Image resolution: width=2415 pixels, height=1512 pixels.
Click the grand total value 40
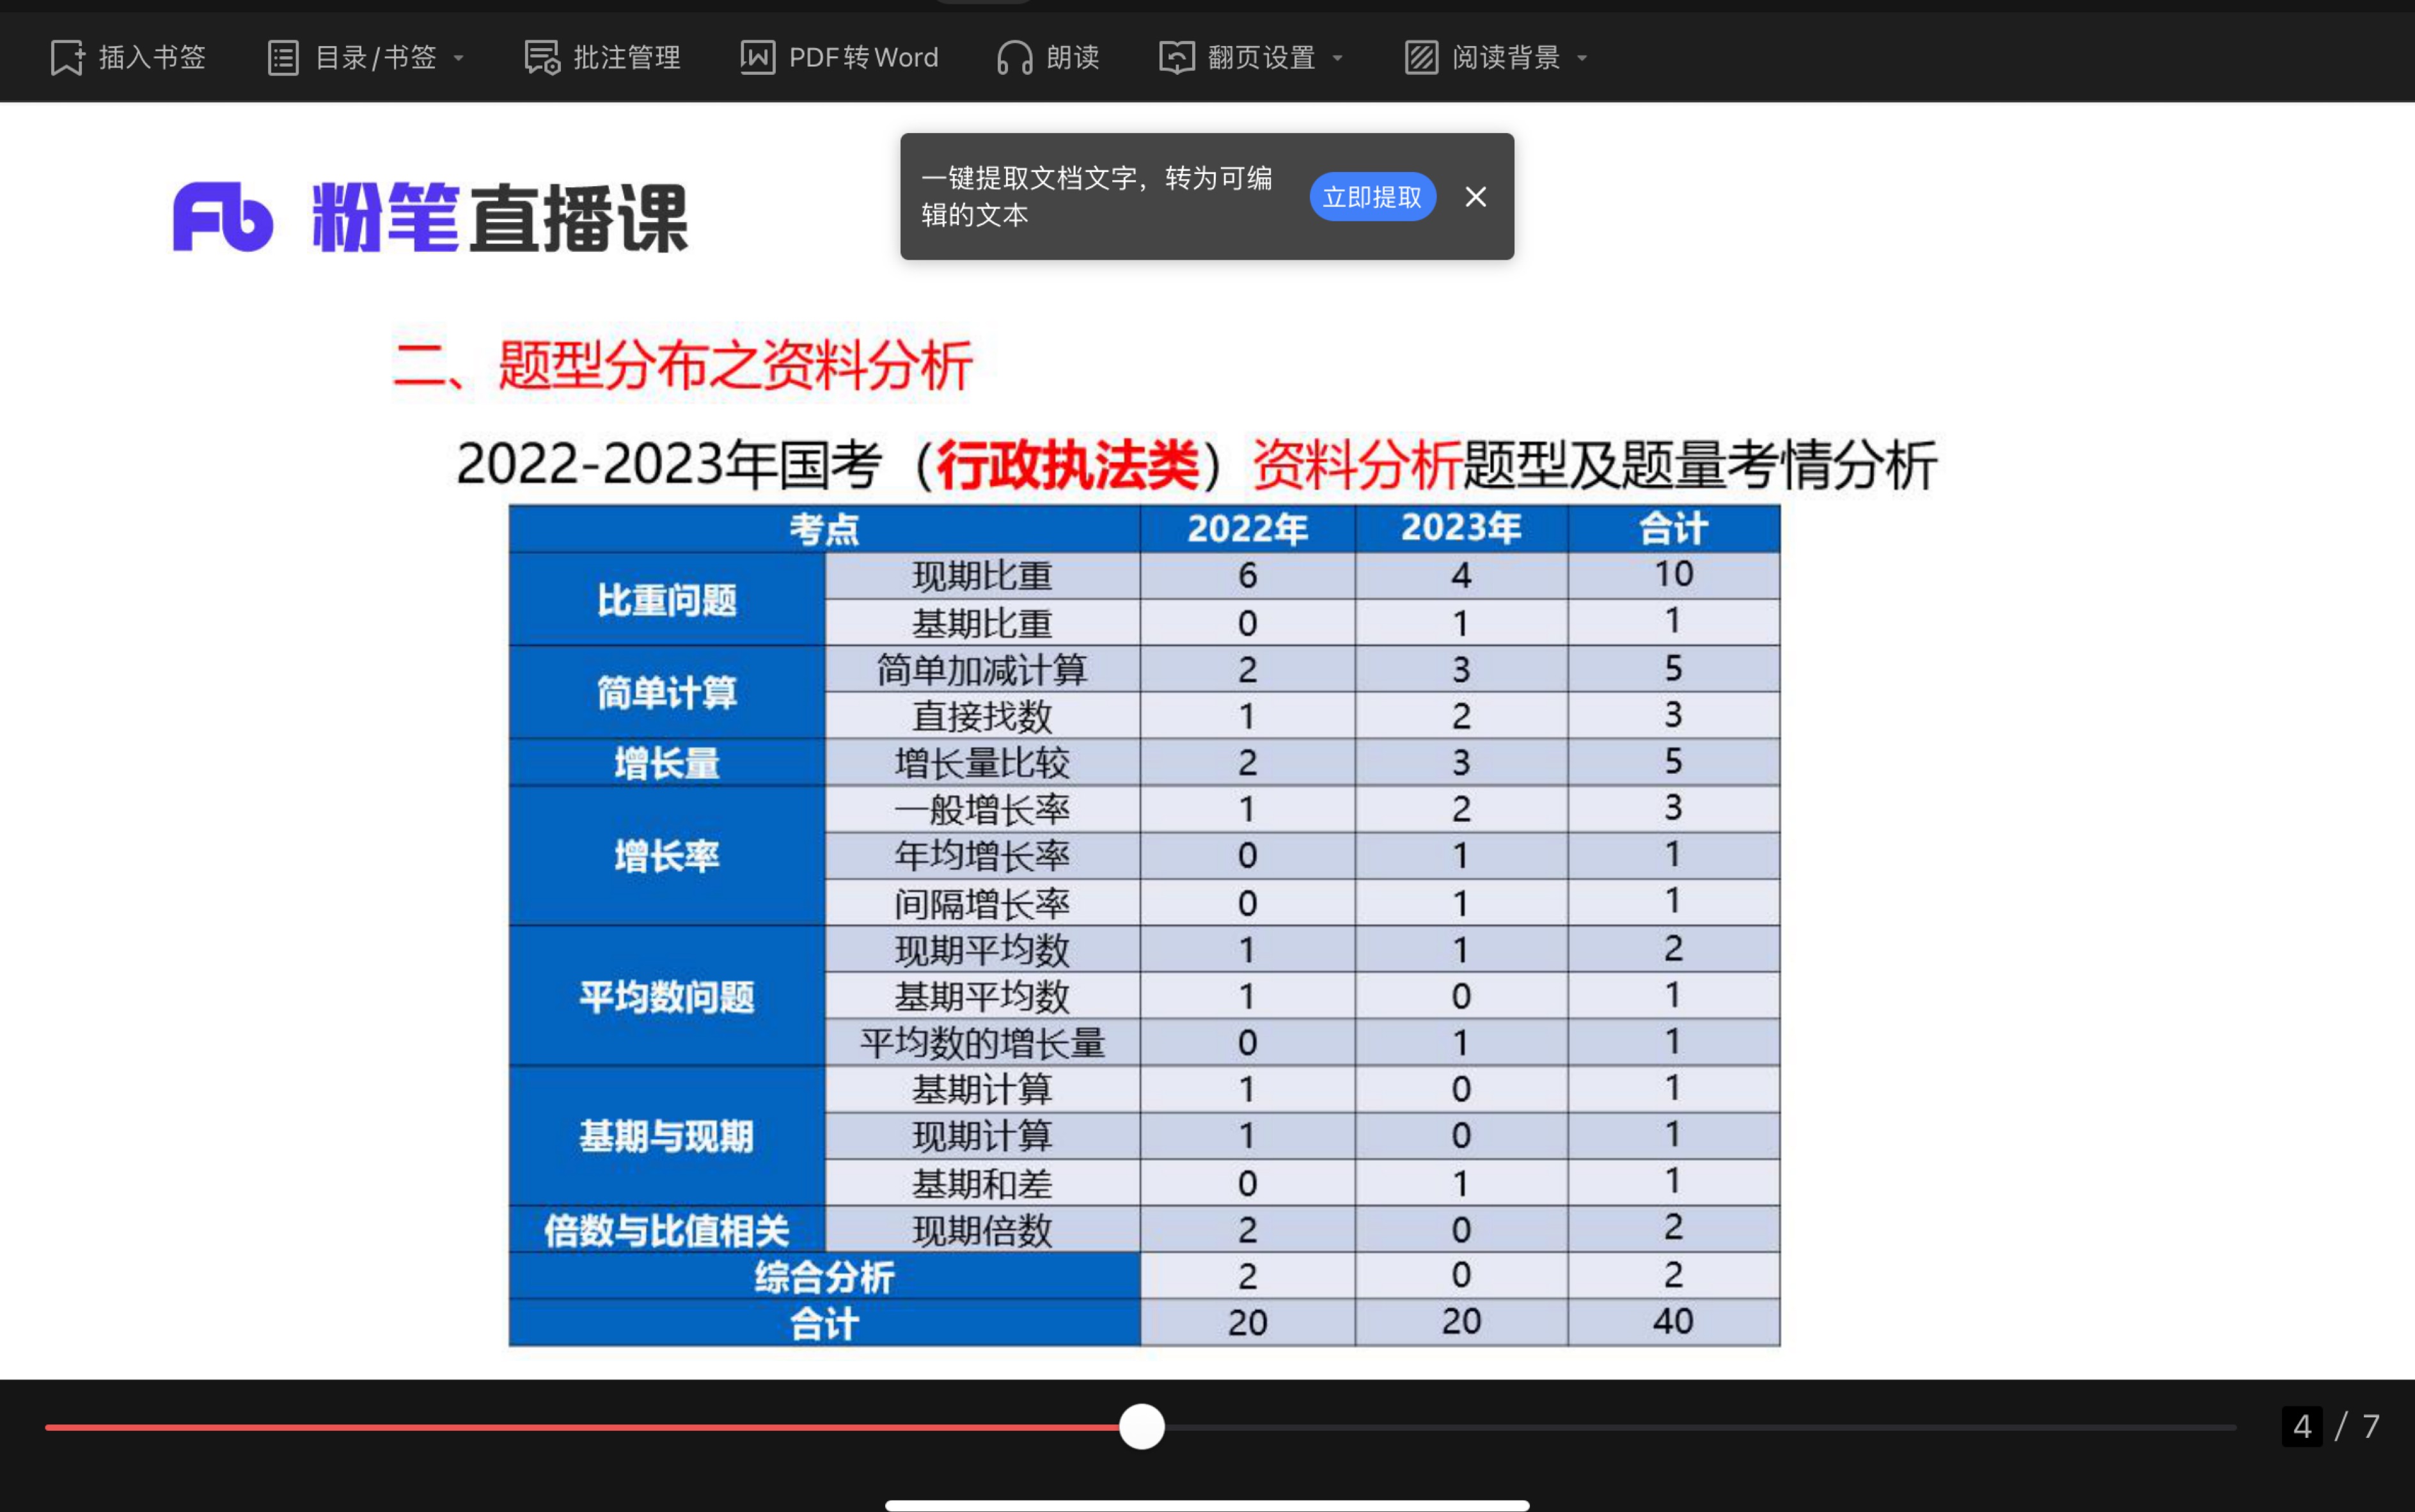pyautogui.click(x=1673, y=1321)
